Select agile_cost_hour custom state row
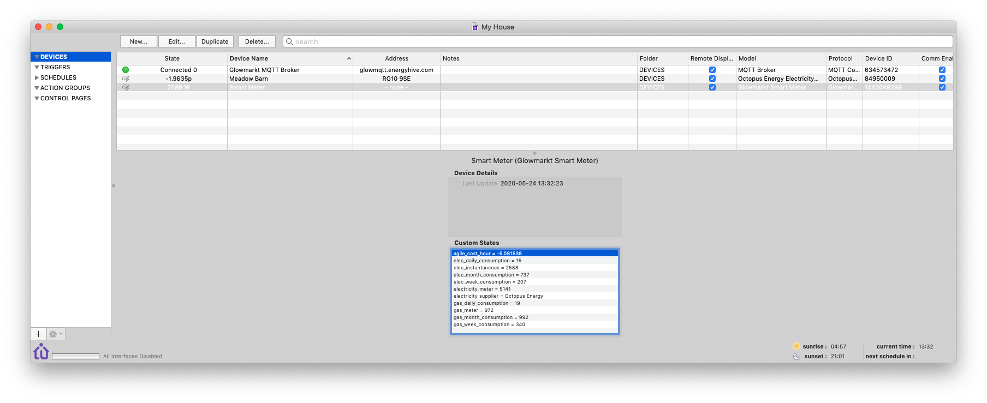987x403 pixels. coord(535,254)
